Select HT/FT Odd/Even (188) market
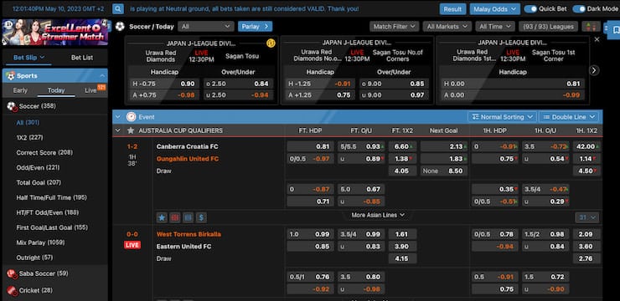 point(48,212)
